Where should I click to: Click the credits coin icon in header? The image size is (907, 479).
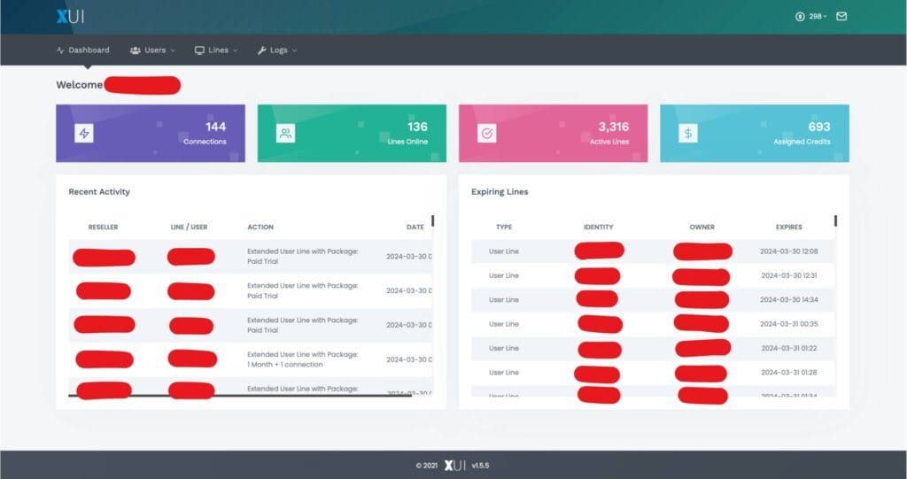pyautogui.click(x=801, y=16)
